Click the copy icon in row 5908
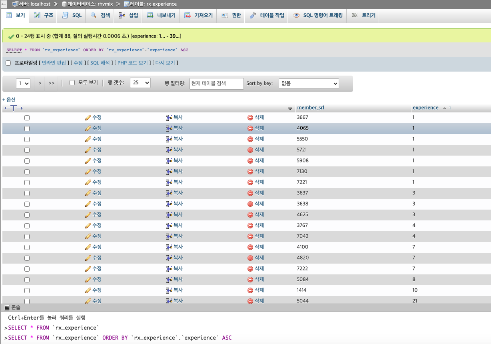This screenshot has height=344, width=491. click(169, 161)
